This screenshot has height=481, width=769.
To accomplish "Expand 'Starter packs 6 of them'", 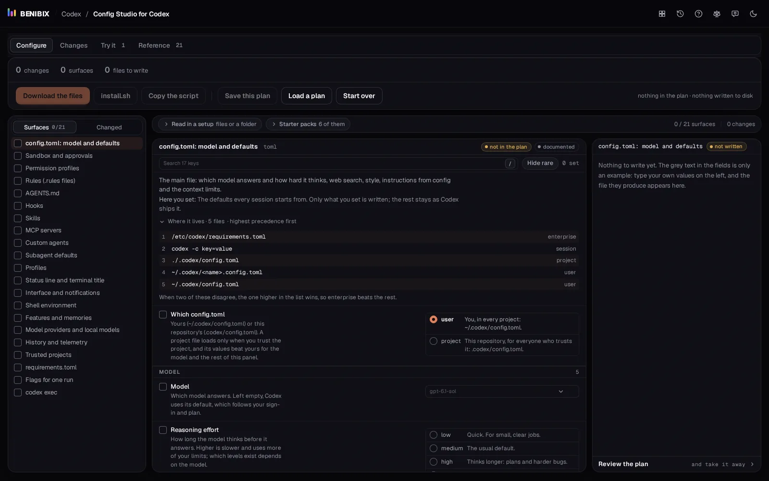I will click(x=308, y=124).
